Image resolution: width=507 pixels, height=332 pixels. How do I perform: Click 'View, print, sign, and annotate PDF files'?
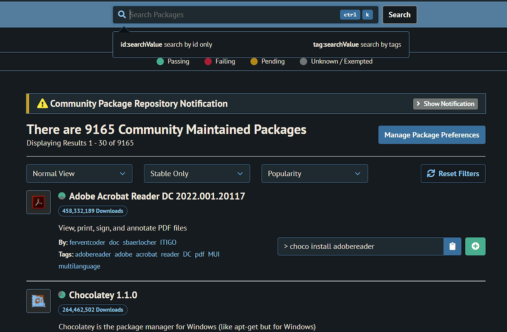(x=122, y=228)
